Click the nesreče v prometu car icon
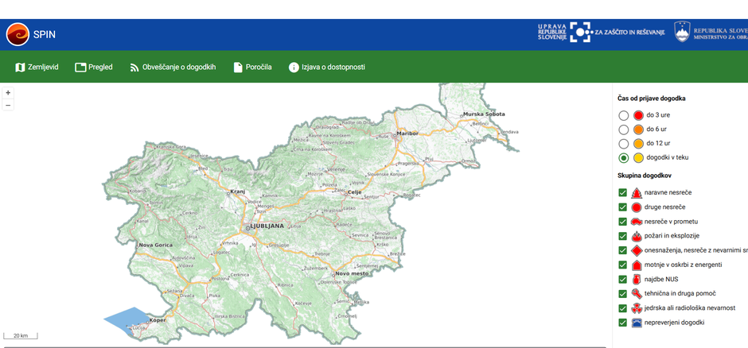 637,222
